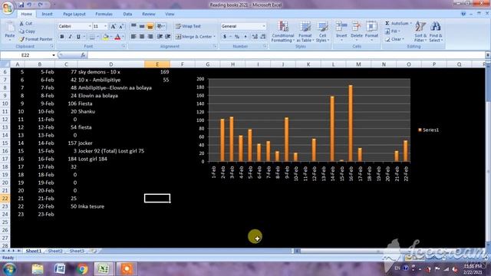Apply the Fill Color bucket
The image size is (491, 276).
pos(106,37)
